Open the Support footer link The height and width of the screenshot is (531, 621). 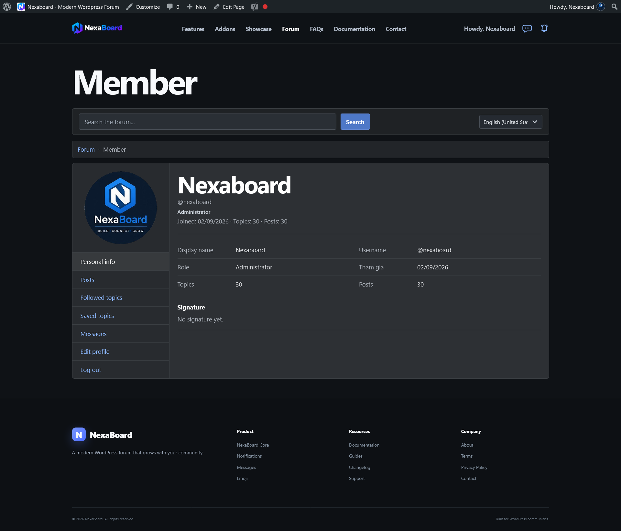pos(357,478)
